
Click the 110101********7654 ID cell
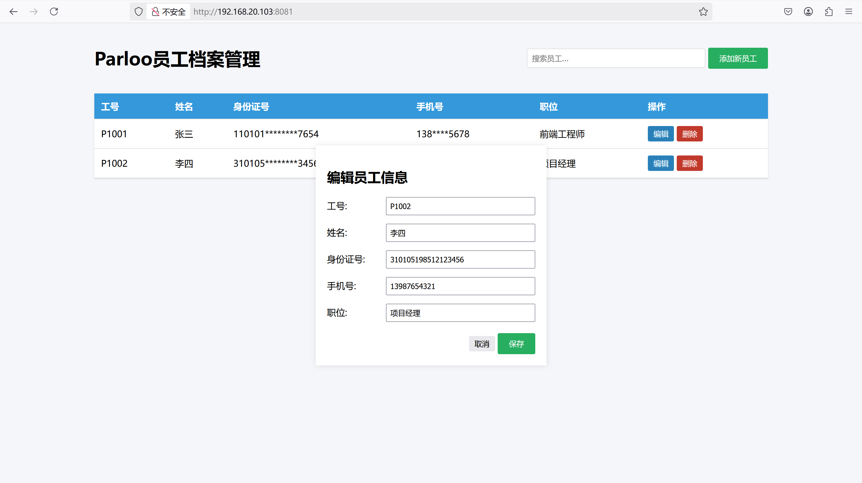(276, 134)
